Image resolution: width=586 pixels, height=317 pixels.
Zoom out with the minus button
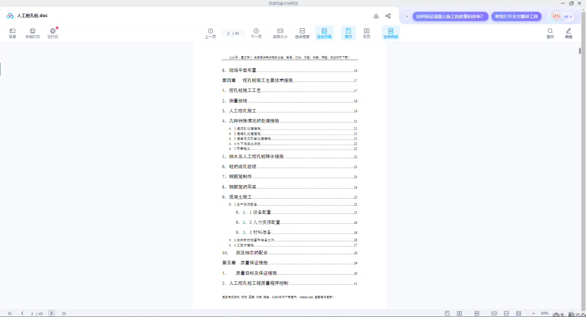click(x=533, y=313)
